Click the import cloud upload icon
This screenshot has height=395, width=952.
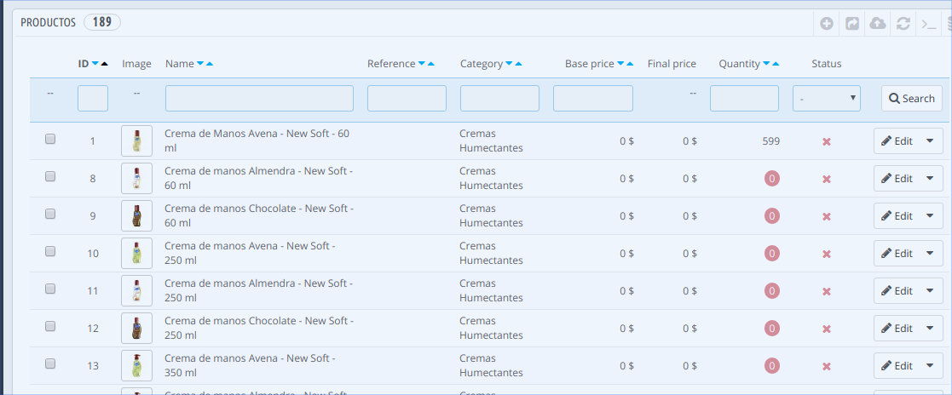(878, 24)
